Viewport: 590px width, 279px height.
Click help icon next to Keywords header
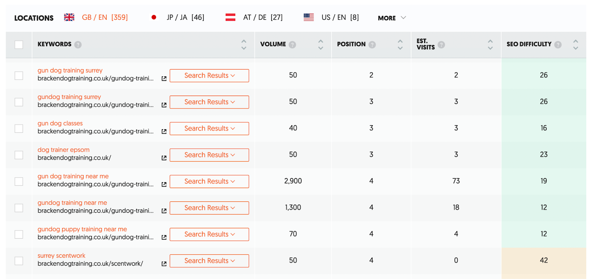pyautogui.click(x=78, y=45)
